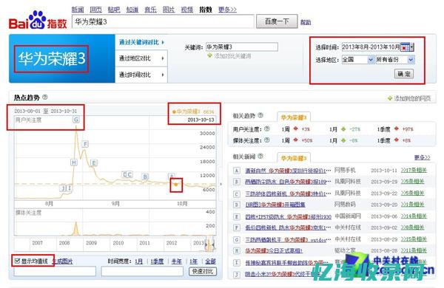Viewport: 444px width, 288px height.
Task: Click 添加到您的网页 link
Action: click(x=409, y=98)
